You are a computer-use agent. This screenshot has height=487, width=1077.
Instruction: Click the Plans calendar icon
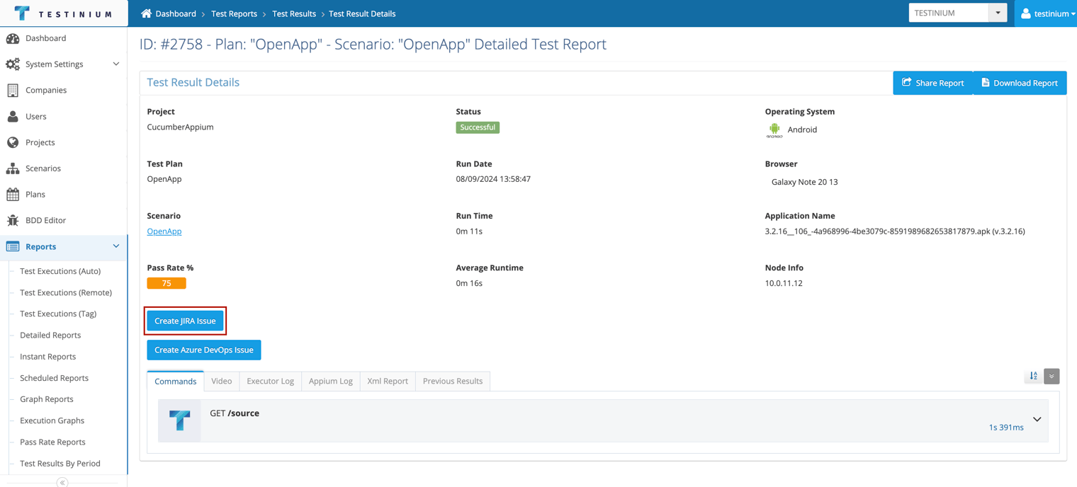click(13, 194)
